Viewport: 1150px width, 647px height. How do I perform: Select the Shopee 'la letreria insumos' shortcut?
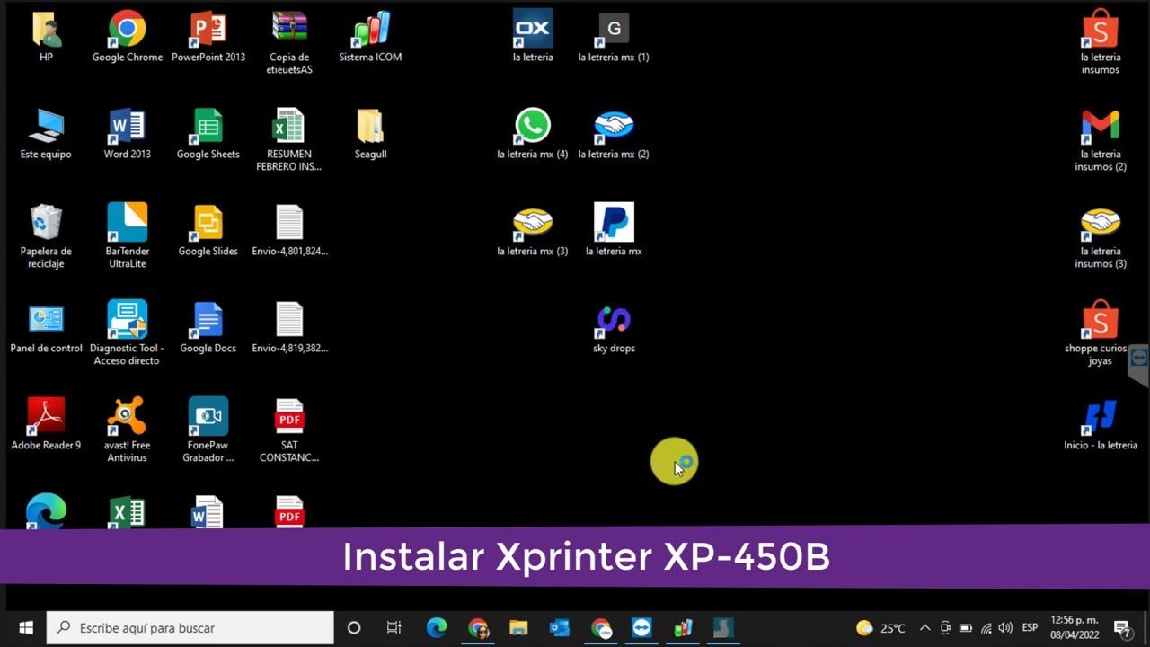(1101, 43)
